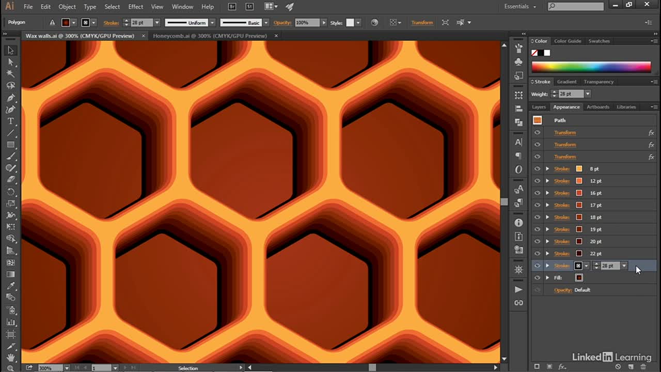Click the 12 pt Stroke link in Appearance
This screenshot has height=372, width=661.
562,181
